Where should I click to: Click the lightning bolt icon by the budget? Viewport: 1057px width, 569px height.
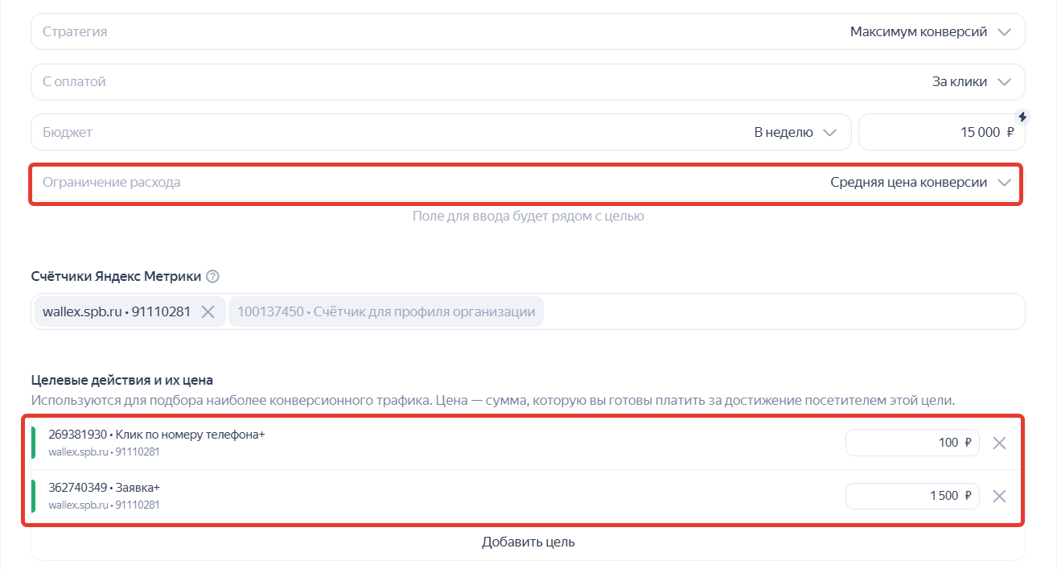pyautogui.click(x=1022, y=116)
